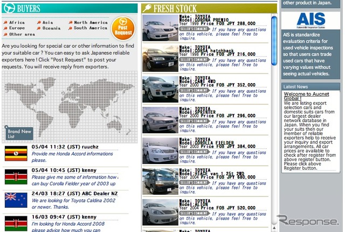Open the South America region link
This screenshot has height=232, width=345.
[91, 28]
